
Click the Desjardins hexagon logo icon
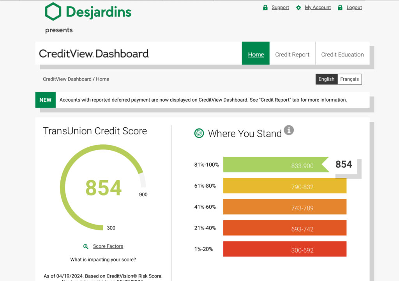[53, 12]
